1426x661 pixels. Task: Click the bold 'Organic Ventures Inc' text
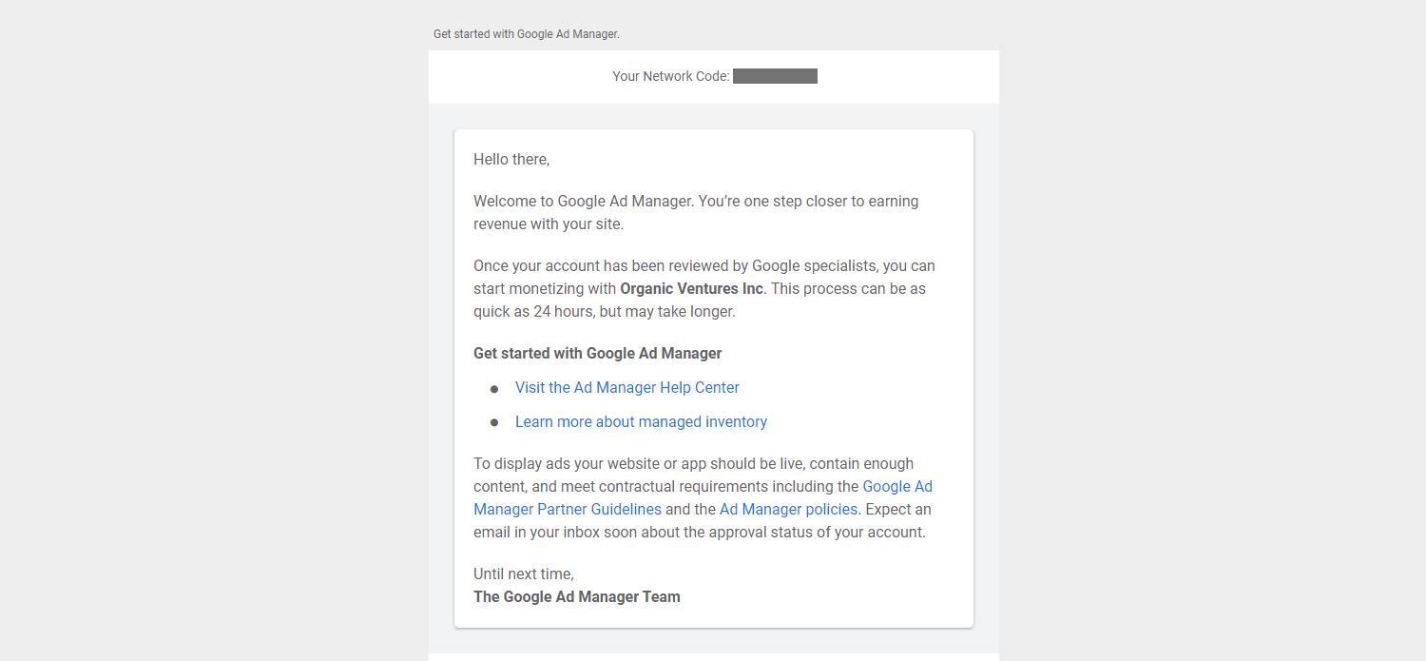691,288
